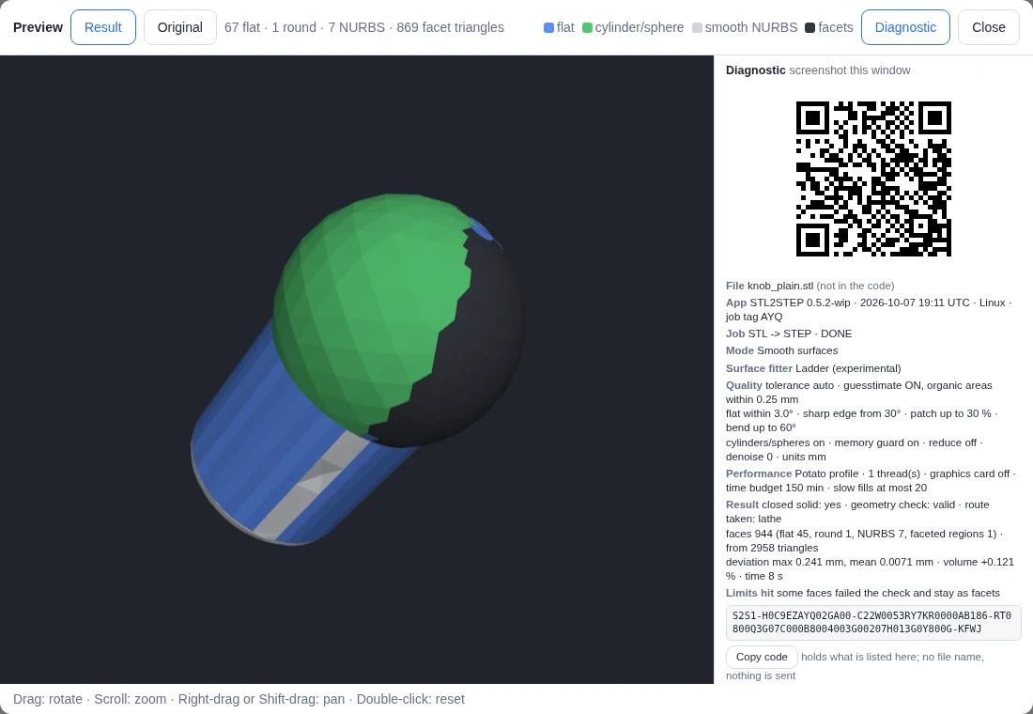Viewport: 1033px width, 714px height.
Task: Click the "screenshot this window" hint
Action: pos(850,70)
